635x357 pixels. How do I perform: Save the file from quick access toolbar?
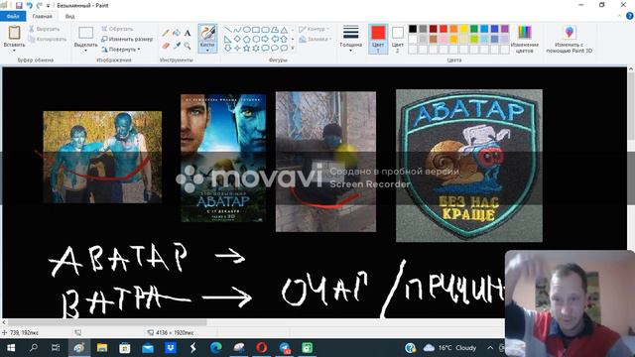tap(19, 5)
